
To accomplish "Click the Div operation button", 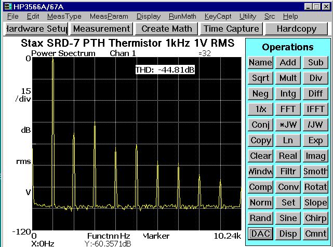I will (x=315, y=78).
